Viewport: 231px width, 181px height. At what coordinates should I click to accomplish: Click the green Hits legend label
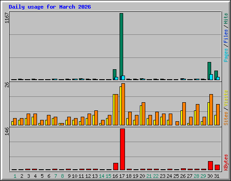226,19
